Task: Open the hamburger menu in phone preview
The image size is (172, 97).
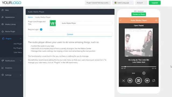Action: [156, 20]
